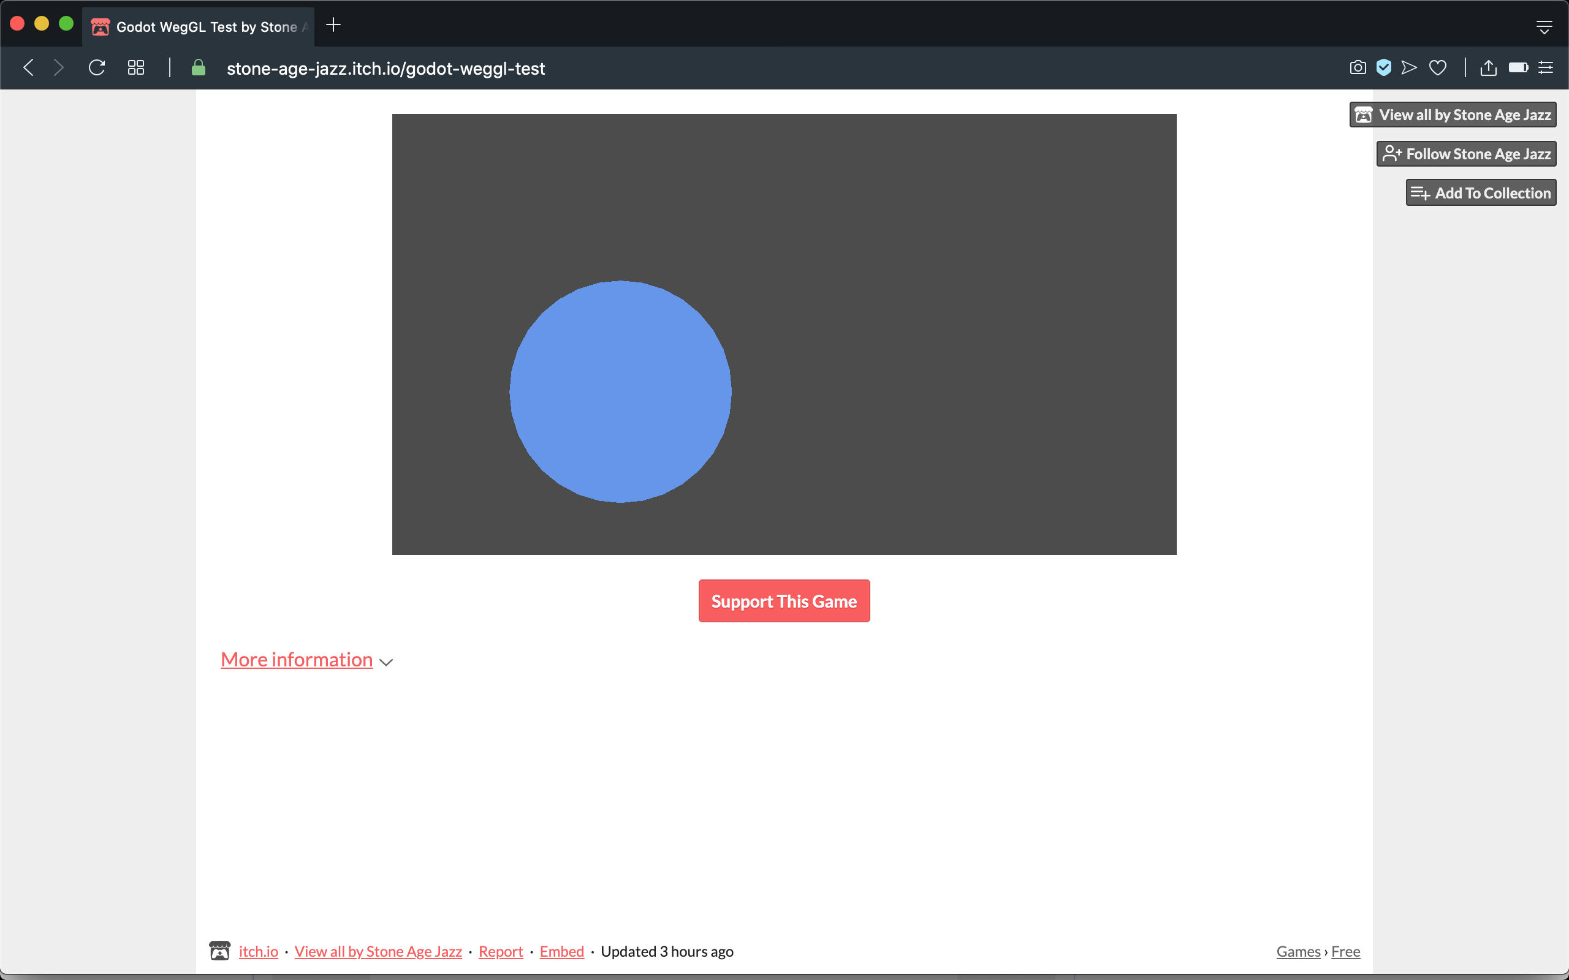Click Add To Collection button
Viewport: 1569px width, 980px height.
[1481, 192]
